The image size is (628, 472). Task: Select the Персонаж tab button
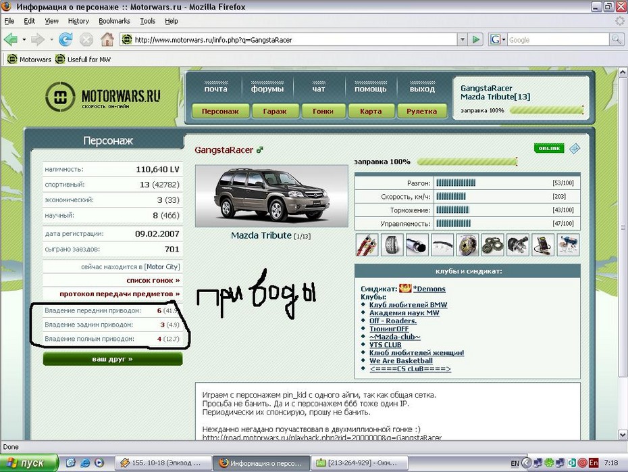[x=220, y=111]
